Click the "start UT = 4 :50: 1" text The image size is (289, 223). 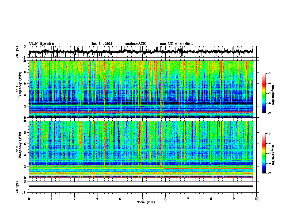click(x=176, y=44)
